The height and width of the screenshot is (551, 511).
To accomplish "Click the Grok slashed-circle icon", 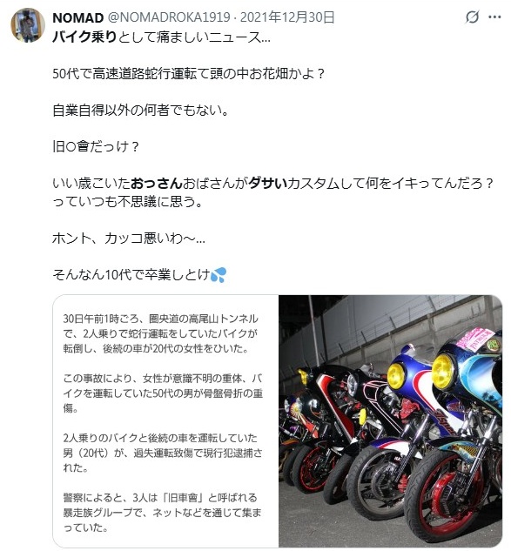I will 472,17.
